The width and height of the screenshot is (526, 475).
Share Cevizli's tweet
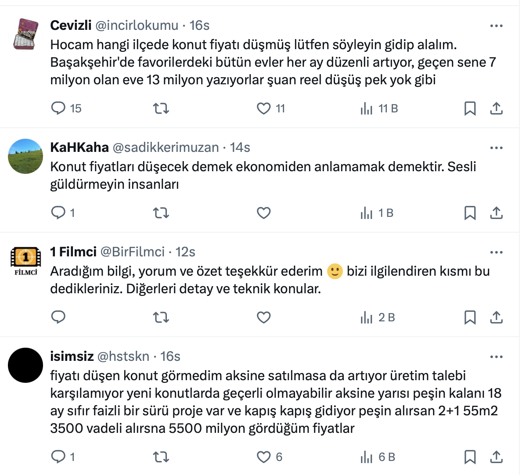[x=496, y=108]
